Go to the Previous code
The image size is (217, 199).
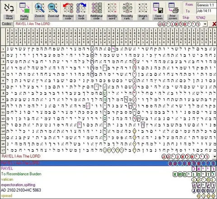click(68, 10)
